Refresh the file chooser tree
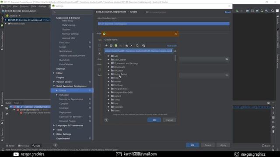This screenshot has height=157, width=280. [137, 45]
